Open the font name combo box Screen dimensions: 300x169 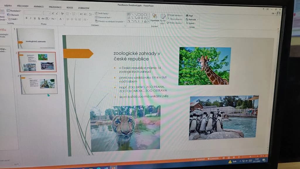coord(33,13)
